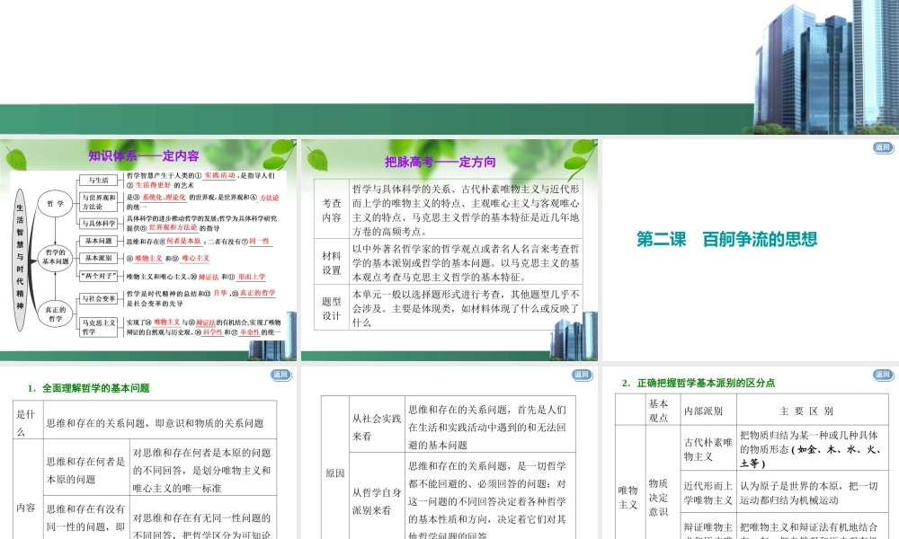Select the 与具体科学 branch box
The image size is (899, 539).
click(x=99, y=224)
